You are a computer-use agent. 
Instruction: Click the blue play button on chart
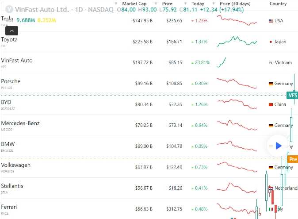pyautogui.click(x=278, y=145)
